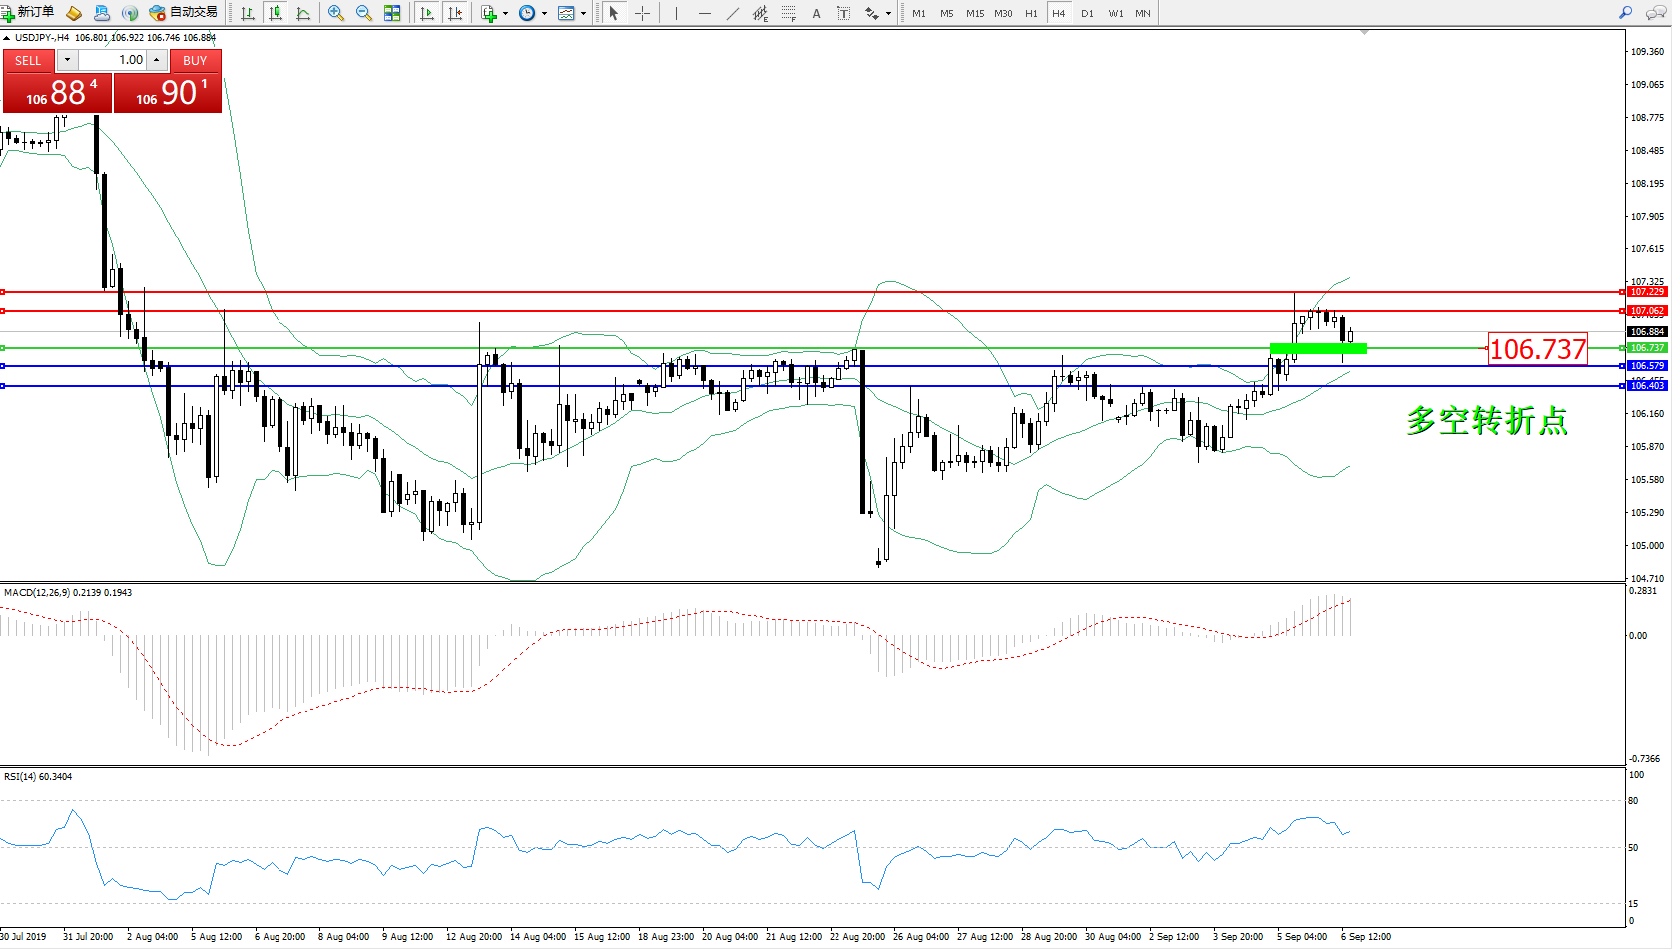This screenshot has height=949, width=1672.
Task: Pick the horizontal line drawing tool
Action: click(x=705, y=13)
